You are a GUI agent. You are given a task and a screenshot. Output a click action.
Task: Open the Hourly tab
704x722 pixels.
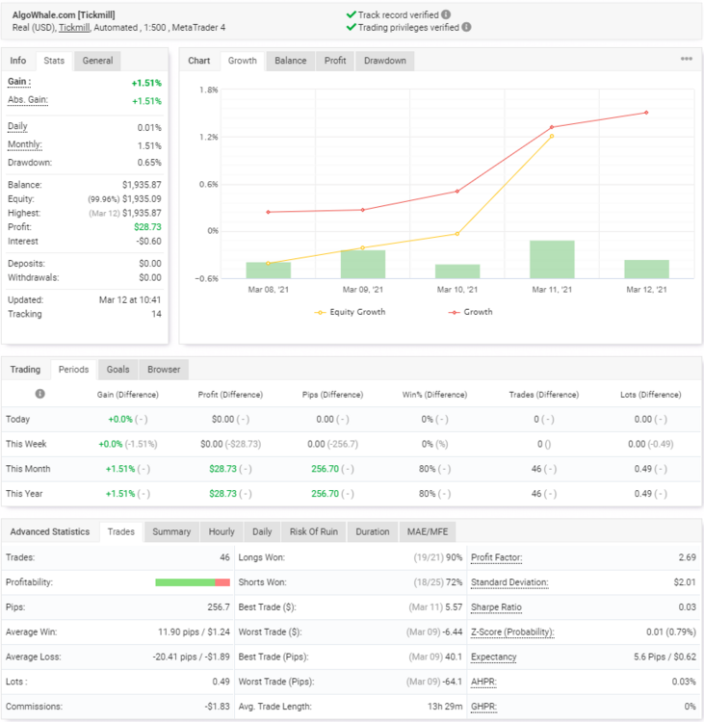tap(222, 531)
